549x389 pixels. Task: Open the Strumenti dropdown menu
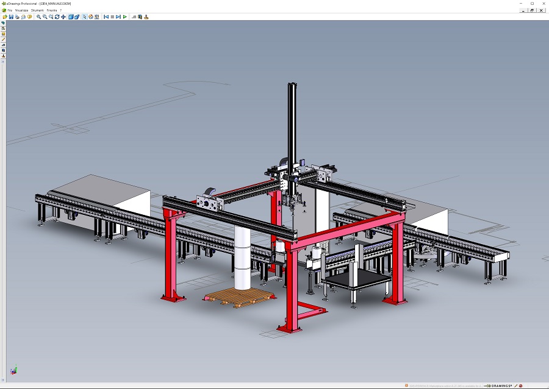click(37, 10)
